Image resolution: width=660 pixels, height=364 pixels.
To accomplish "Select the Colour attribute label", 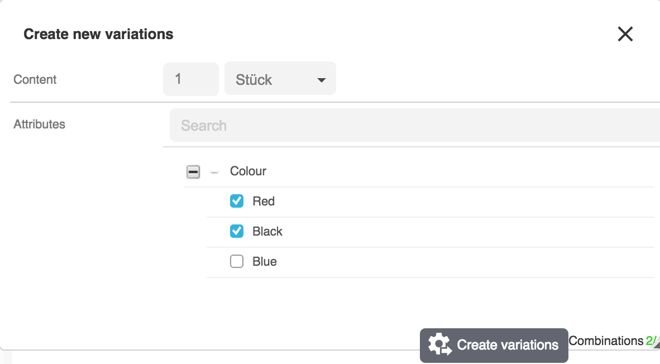I will click(x=248, y=171).
